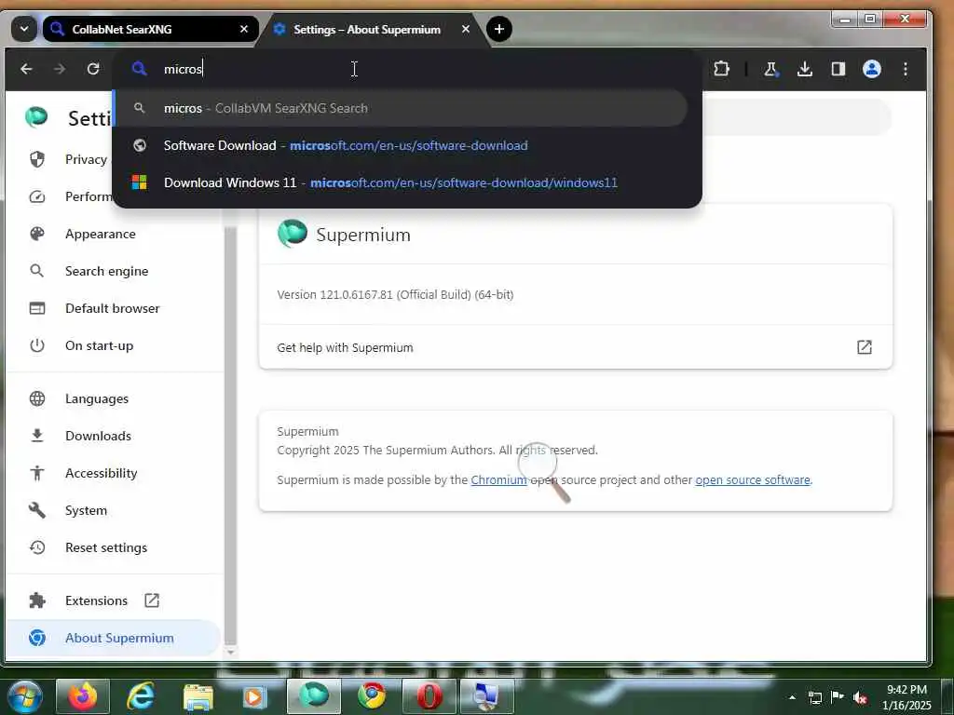
Task: Click the forward navigation arrow
Action: click(60, 69)
